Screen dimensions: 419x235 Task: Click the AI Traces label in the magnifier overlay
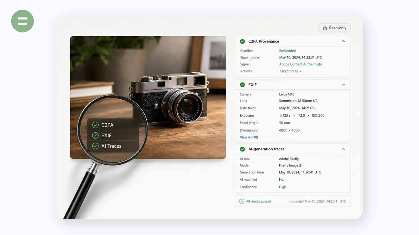(x=111, y=146)
